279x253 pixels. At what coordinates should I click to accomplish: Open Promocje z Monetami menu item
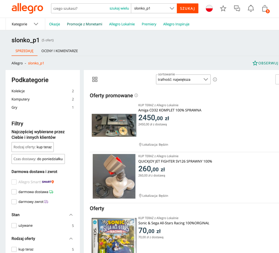coord(85,24)
